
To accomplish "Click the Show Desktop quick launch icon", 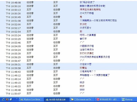I will [11, 99].
